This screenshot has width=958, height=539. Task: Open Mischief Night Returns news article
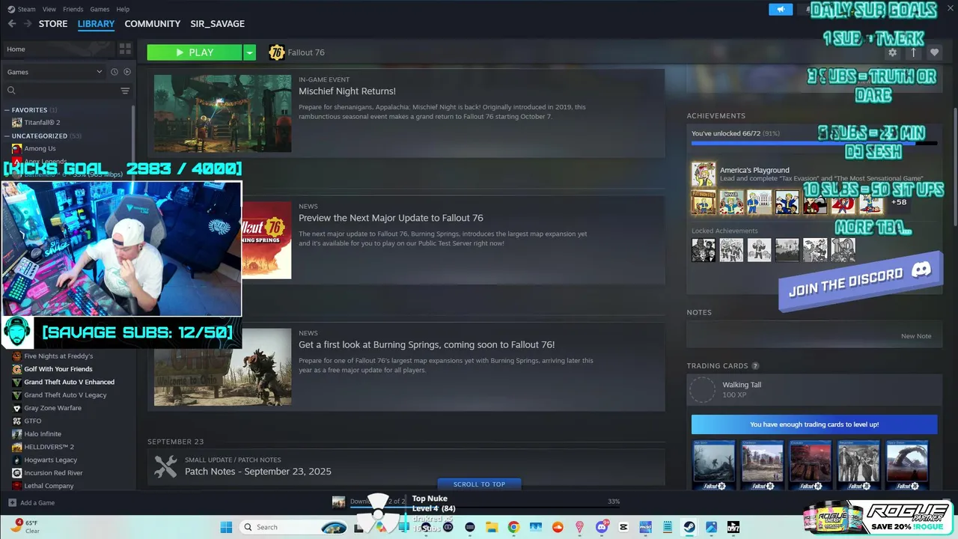coord(347,91)
